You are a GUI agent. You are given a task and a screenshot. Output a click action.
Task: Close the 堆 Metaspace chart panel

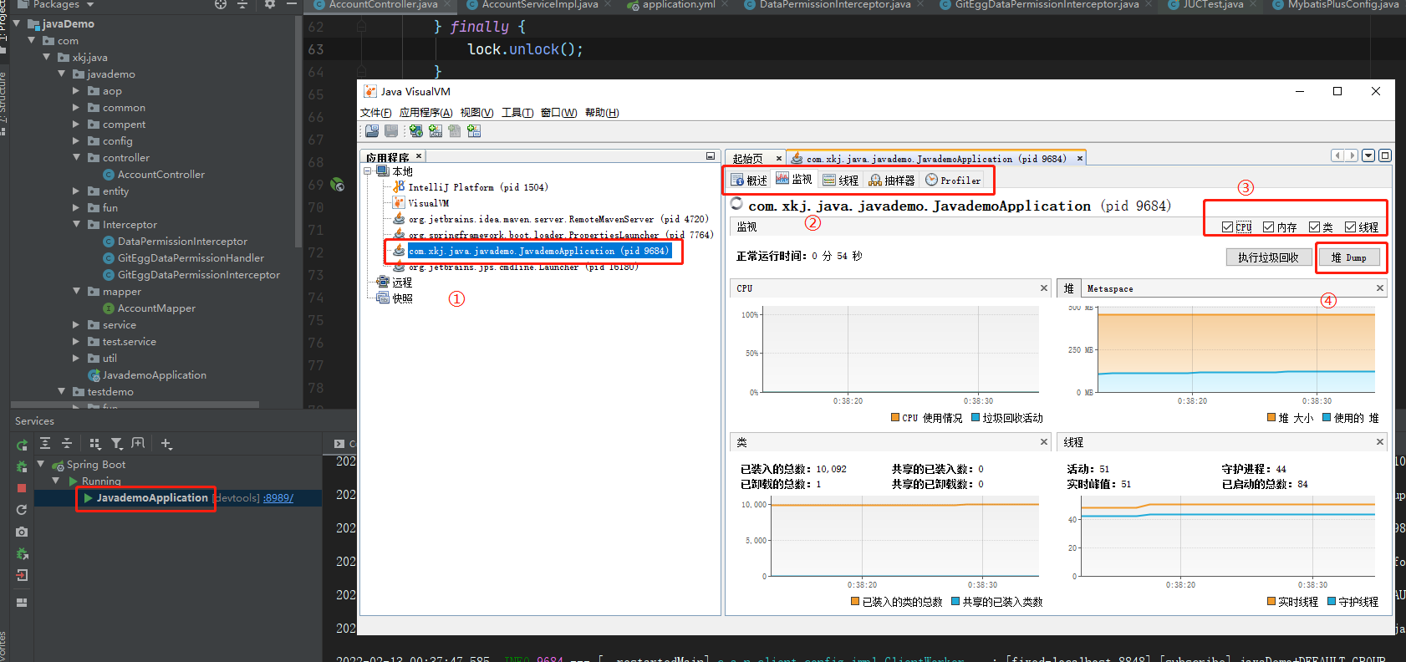click(1380, 288)
